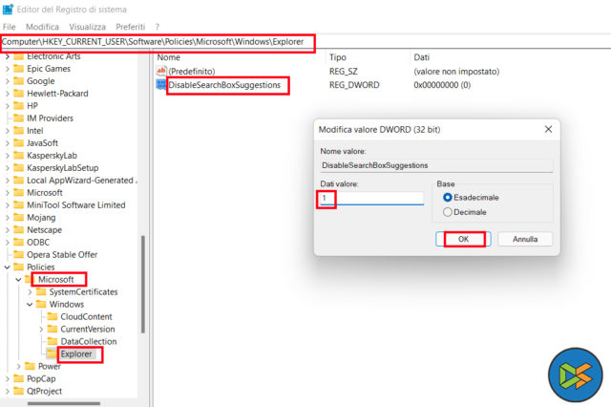The image size is (611, 407).
Task: Collapse the Policies tree node
Action: [x=7, y=268]
